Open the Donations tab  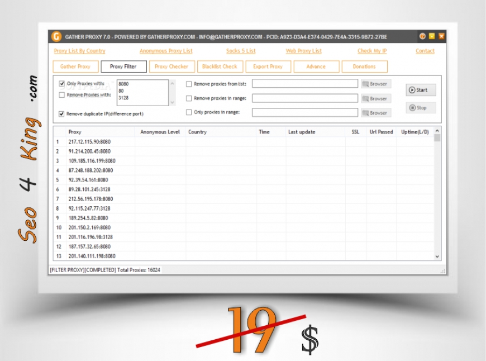pyautogui.click(x=364, y=66)
